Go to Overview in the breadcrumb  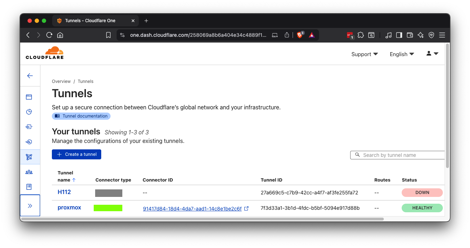(x=61, y=81)
